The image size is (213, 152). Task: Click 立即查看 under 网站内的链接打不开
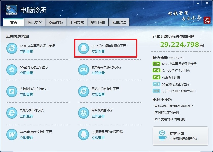pyautogui.click(x=98, y=94)
